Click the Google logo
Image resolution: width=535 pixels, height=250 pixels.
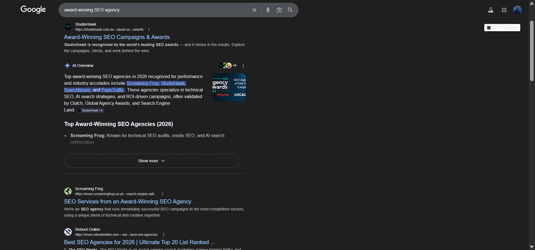point(33,9)
